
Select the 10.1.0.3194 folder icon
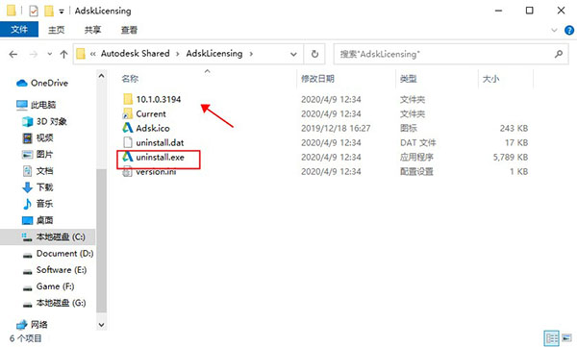point(128,99)
